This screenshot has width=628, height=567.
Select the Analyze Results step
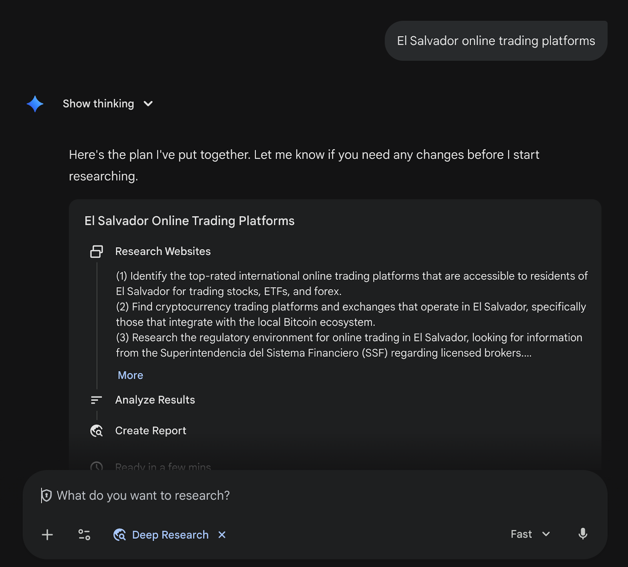(x=155, y=400)
